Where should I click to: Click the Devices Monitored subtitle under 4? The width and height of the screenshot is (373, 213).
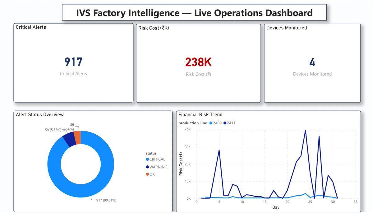312,74
